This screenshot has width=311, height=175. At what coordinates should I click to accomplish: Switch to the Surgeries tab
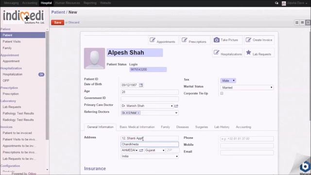[202, 127]
